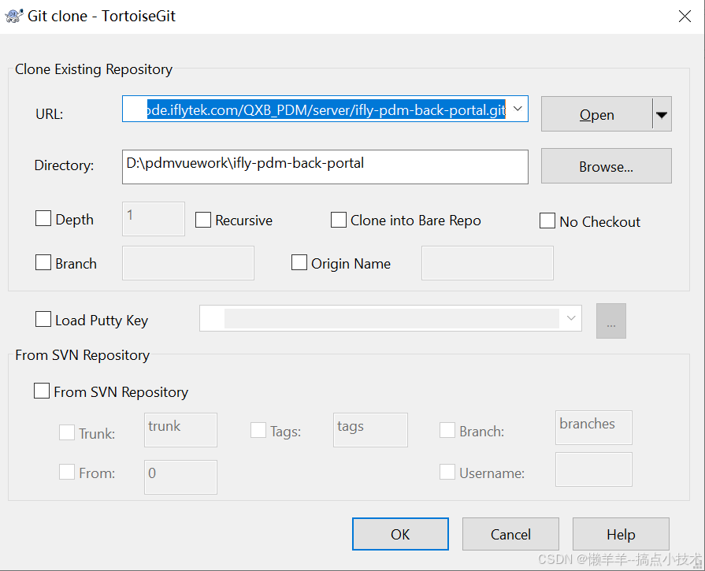Click the Depth value field

coord(154,218)
